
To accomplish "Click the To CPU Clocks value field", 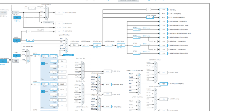I will (163, 13).
